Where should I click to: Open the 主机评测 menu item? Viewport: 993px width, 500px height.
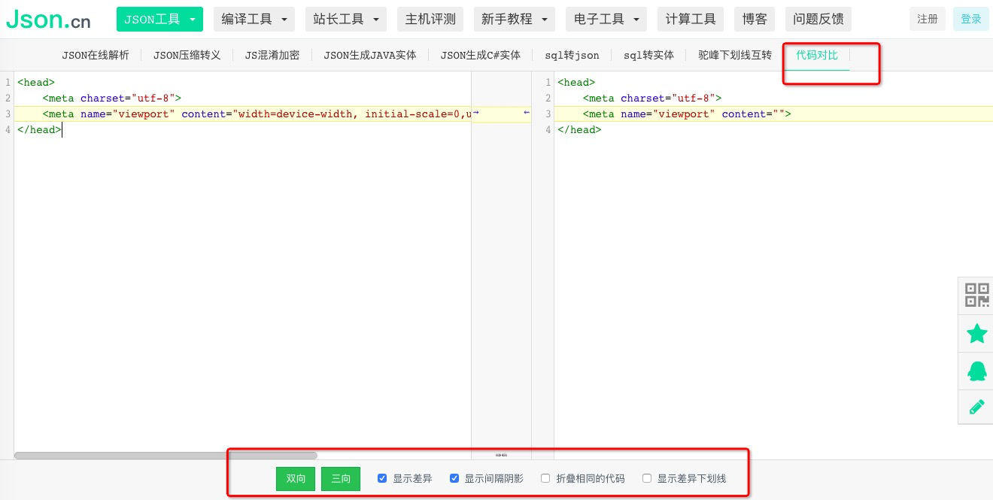430,20
